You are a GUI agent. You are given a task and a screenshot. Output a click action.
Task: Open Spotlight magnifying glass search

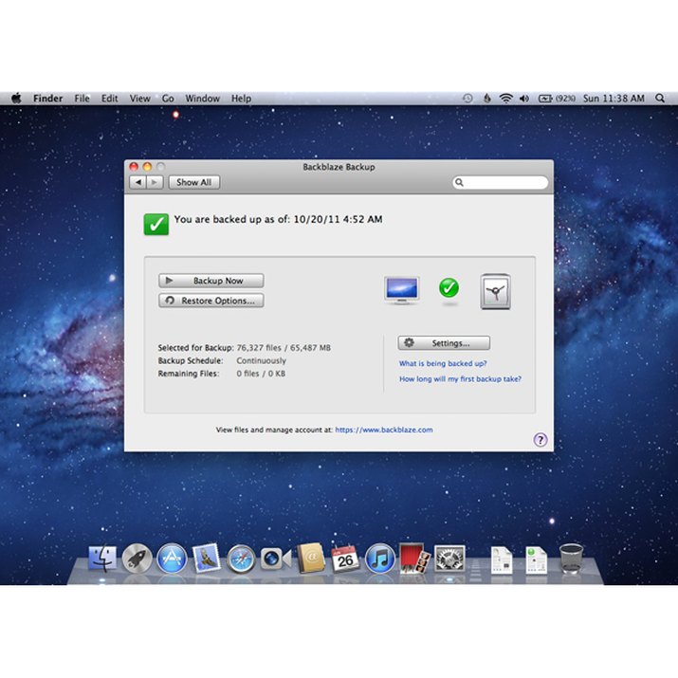[x=660, y=99]
